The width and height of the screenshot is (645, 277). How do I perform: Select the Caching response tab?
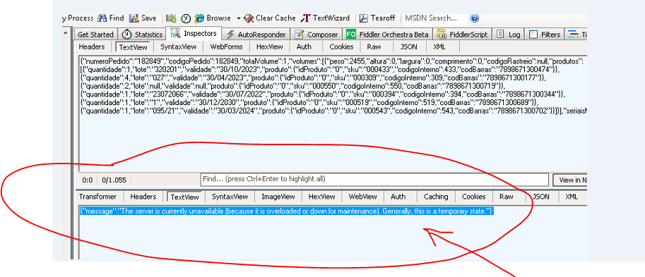[436, 197]
